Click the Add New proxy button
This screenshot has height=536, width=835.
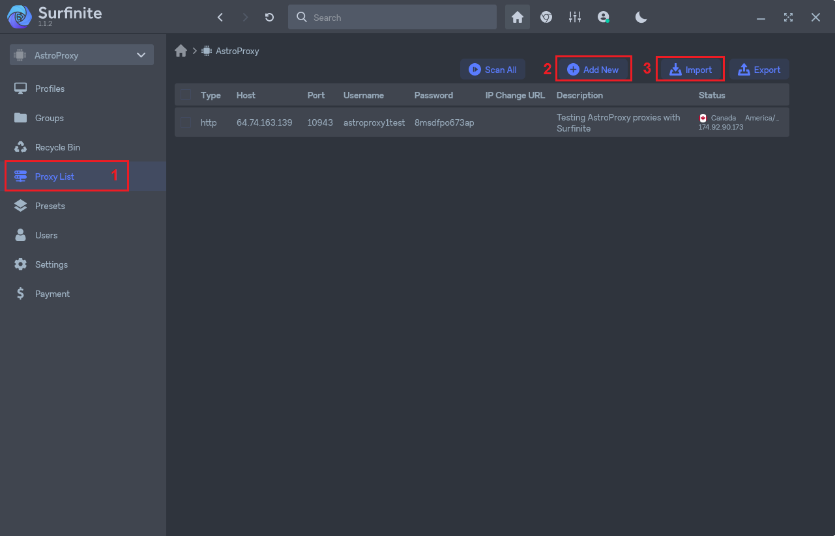[593, 70]
